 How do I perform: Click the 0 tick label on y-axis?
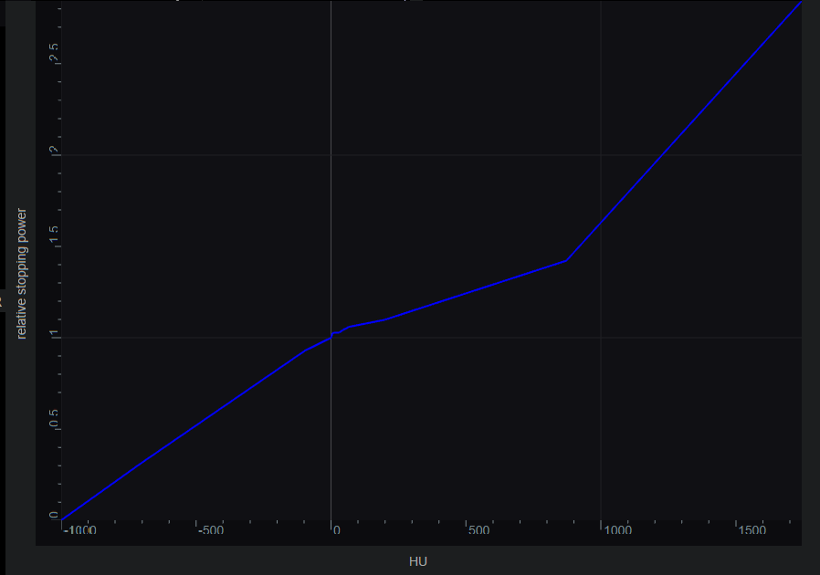coord(54,515)
